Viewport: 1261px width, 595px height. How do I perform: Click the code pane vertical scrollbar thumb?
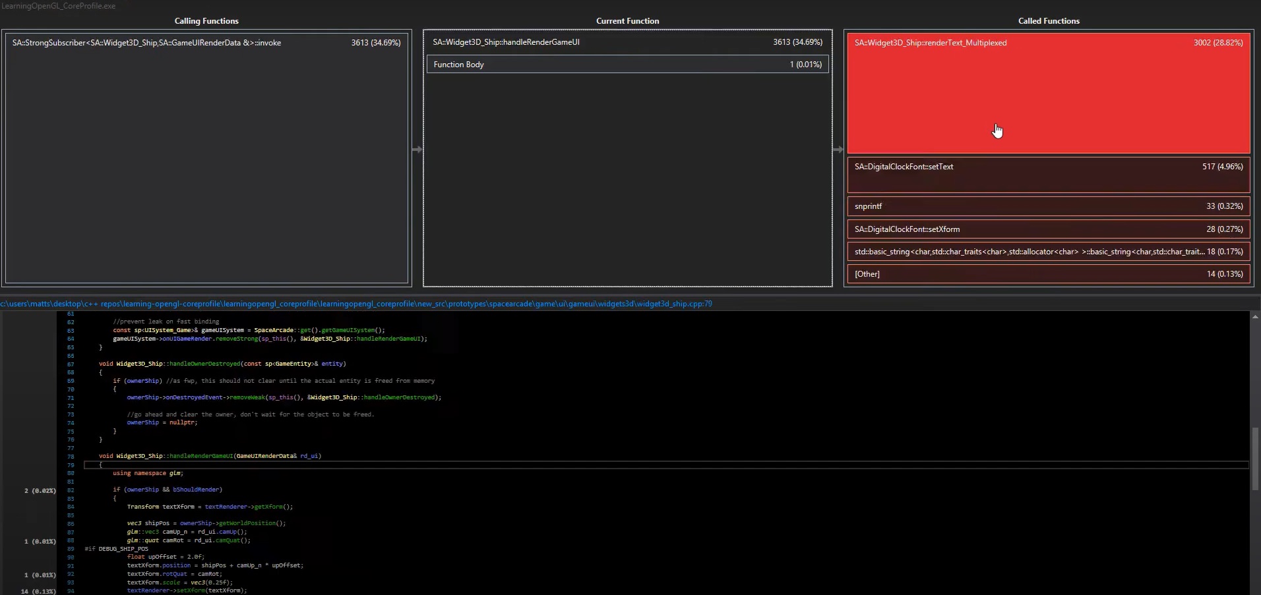[1255, 459]
